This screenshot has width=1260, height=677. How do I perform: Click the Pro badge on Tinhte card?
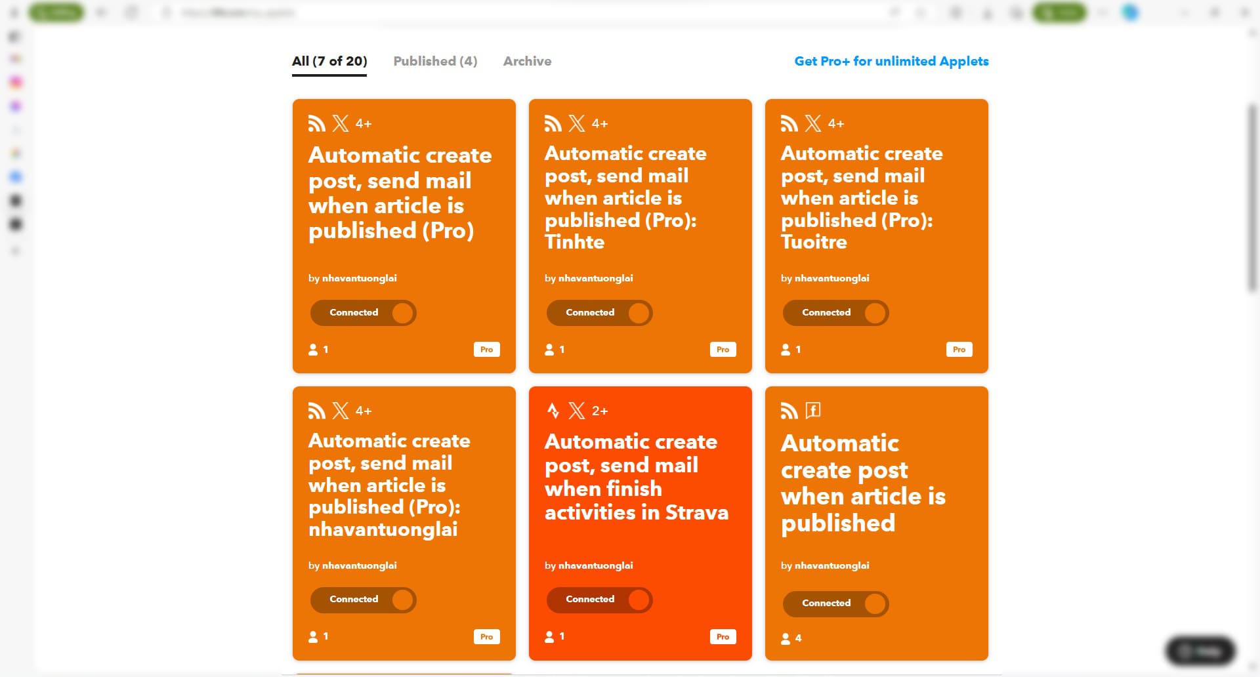coord(723,350)
